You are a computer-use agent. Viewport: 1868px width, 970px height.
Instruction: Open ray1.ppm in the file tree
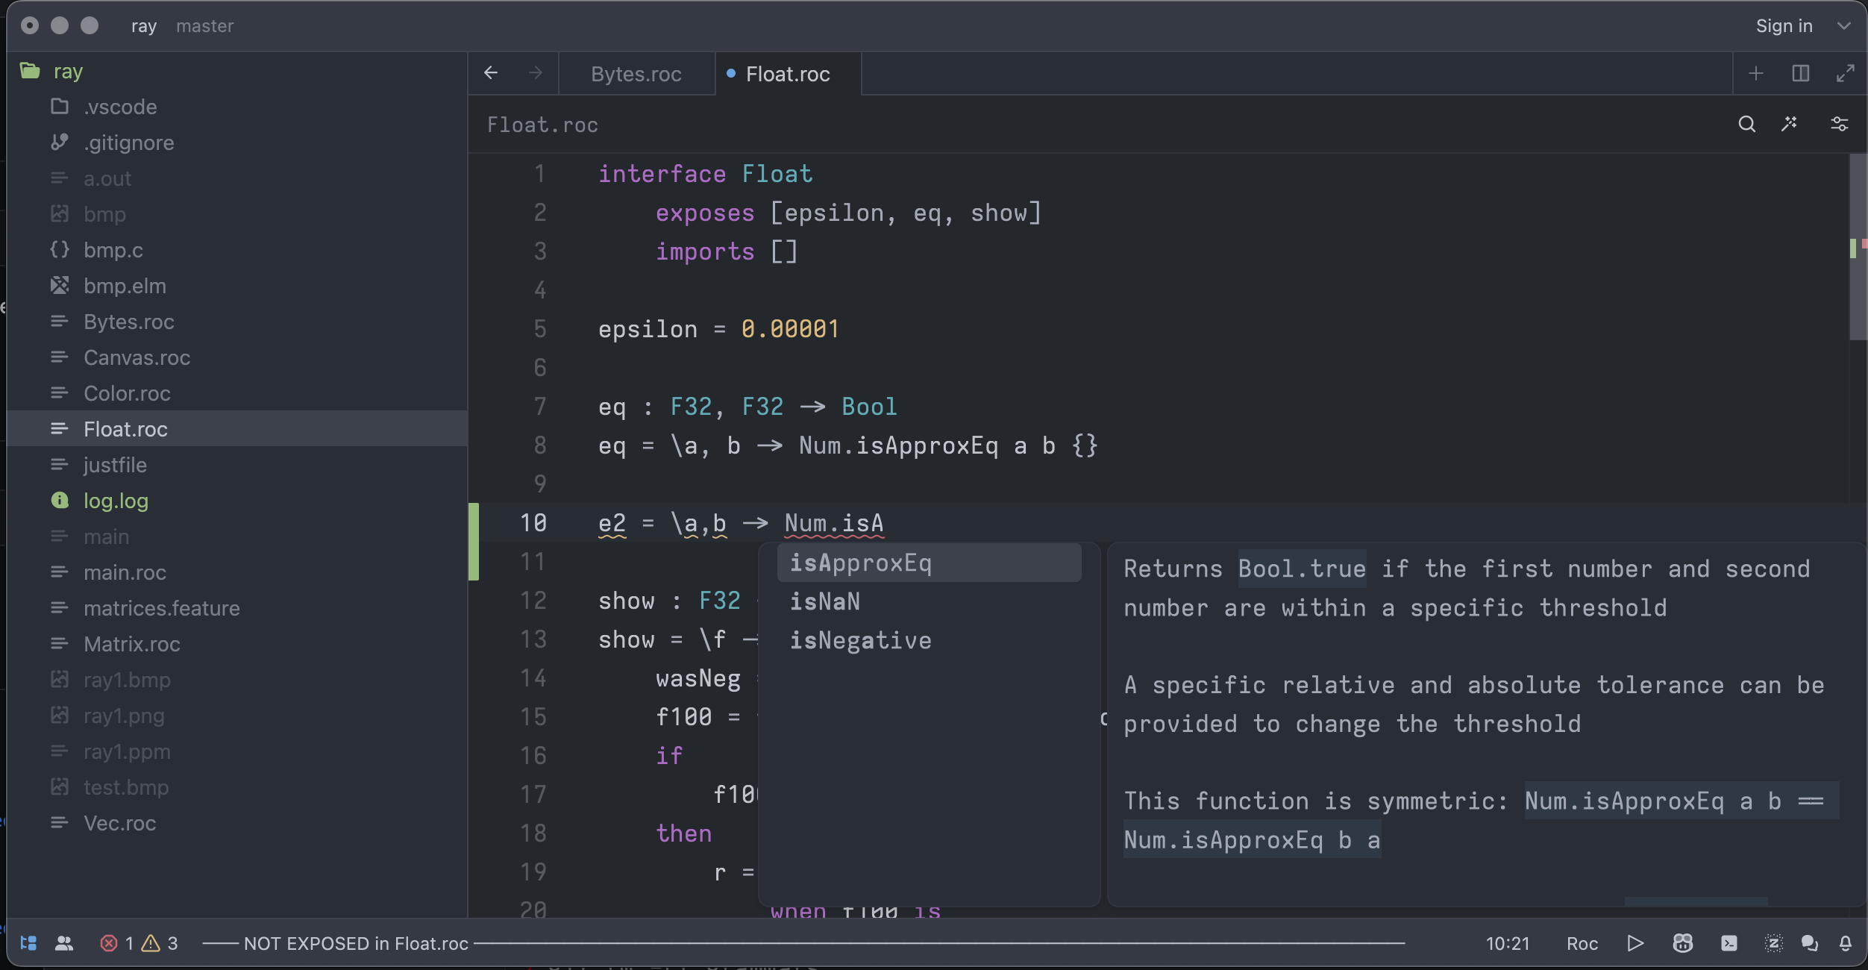(237, 751)
